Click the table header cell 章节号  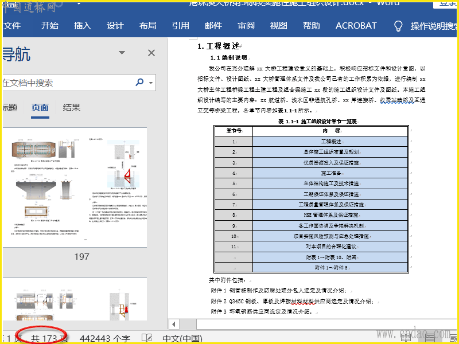coord(234,131)
